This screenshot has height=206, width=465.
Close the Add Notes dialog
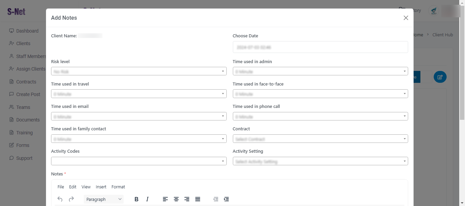point(406,18)
